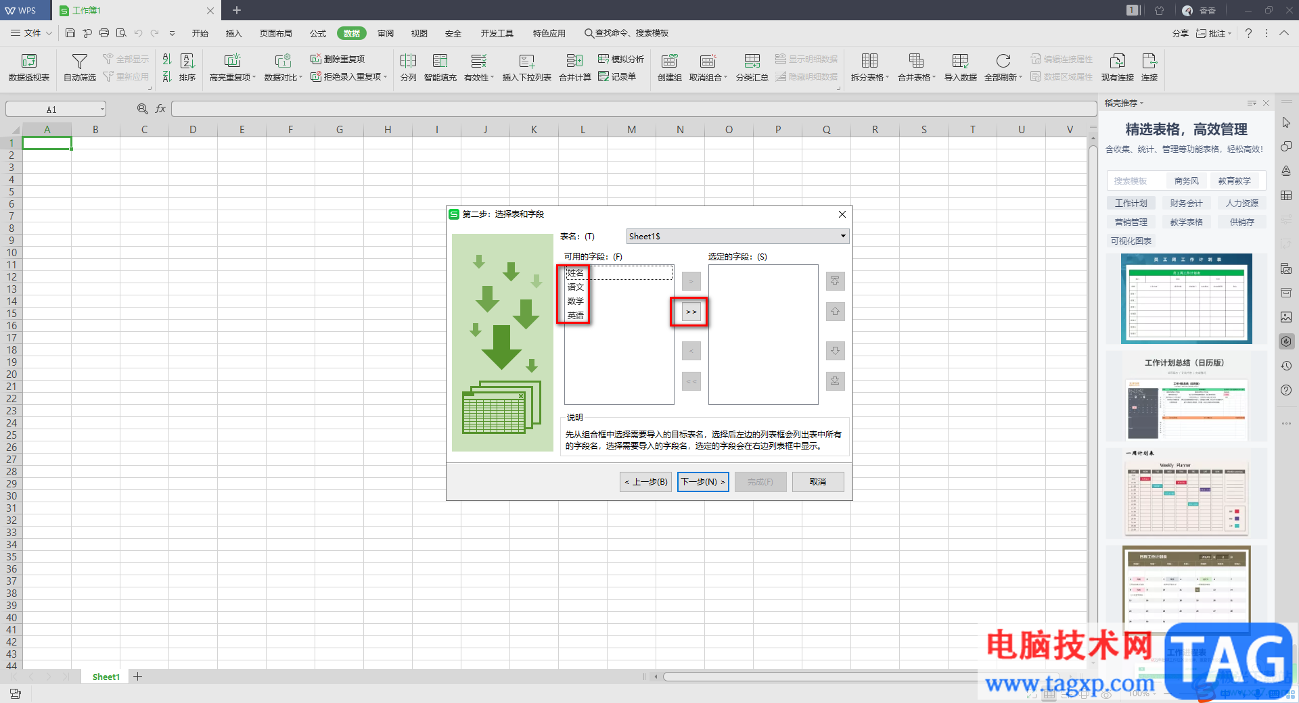Switch to the Page Layout (页面布局) tab
Image resolution: width=1299 pixels, height=703 pixels.
click(276, 33)
